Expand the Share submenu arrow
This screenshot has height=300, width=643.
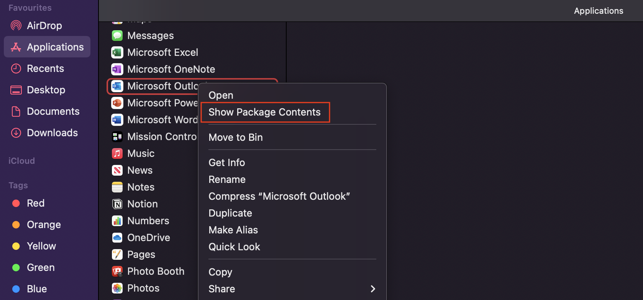pos(372,289)
